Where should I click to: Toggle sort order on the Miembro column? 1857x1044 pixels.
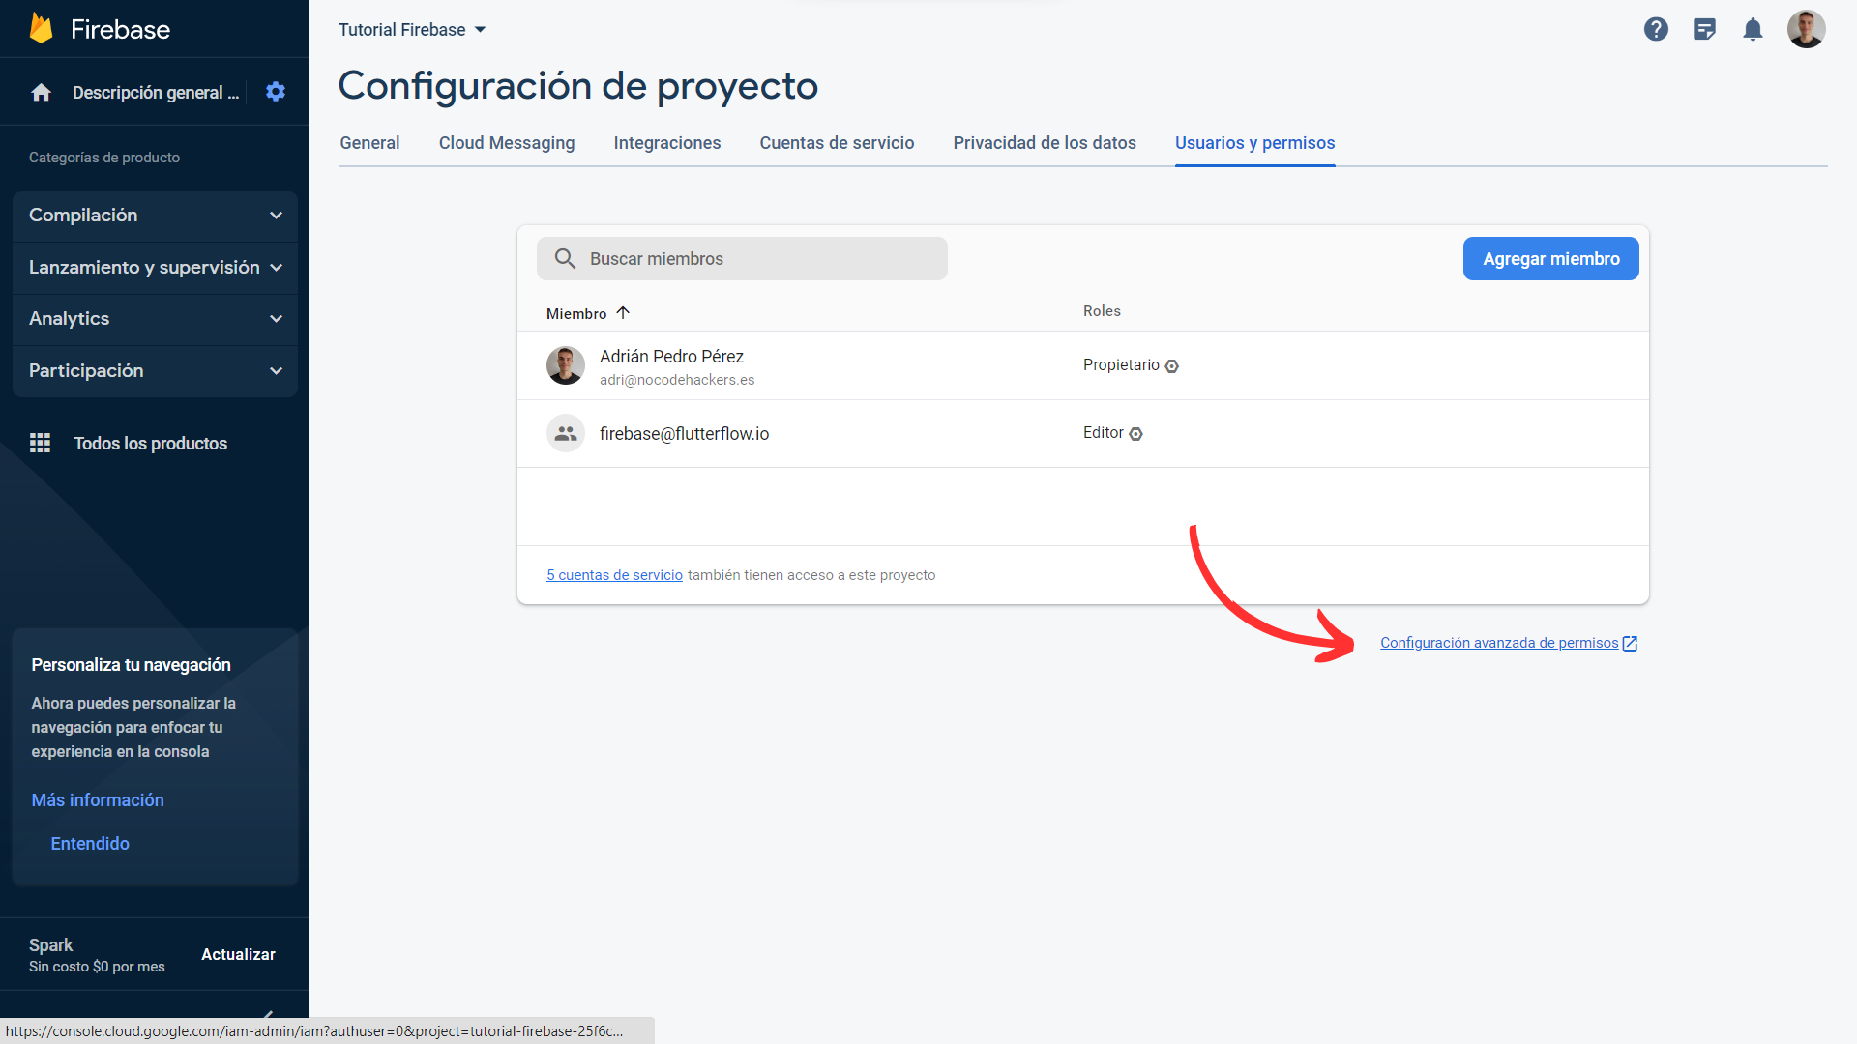click(623, 312)
